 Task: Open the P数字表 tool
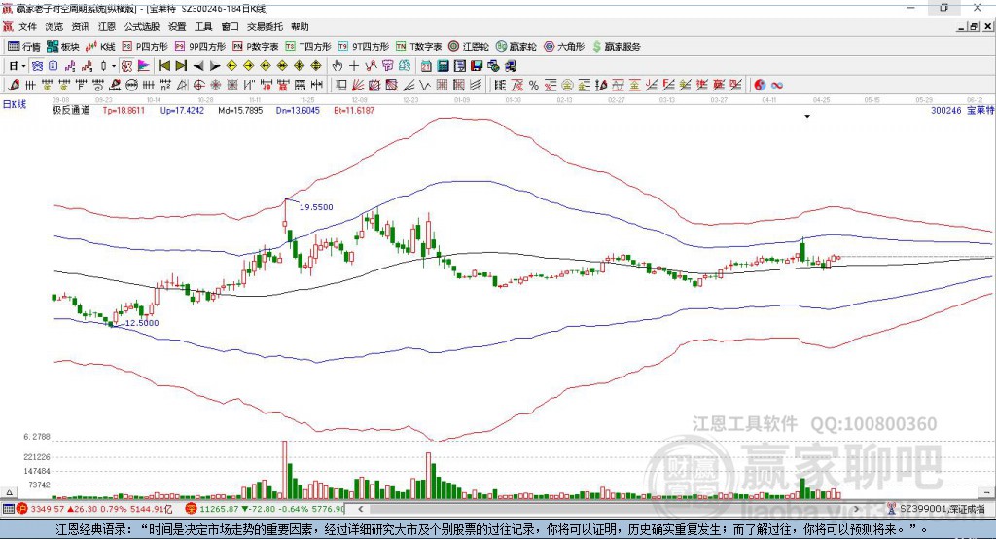pyautogui.click(x=256, y=47)
